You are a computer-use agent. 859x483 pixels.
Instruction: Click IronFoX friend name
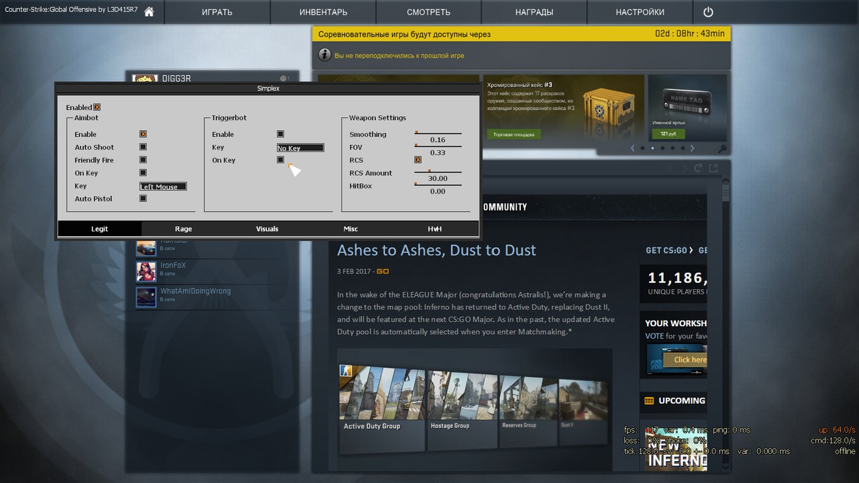(x=173, y=265)
